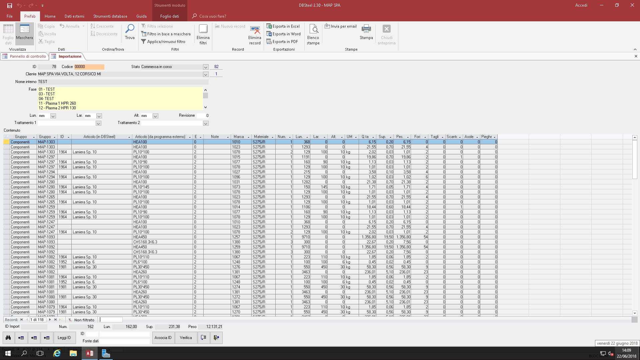Screen dimensions: 640x360
Task: Open the Strumenti database ribbon tab
Action: (x=110, y=16)
